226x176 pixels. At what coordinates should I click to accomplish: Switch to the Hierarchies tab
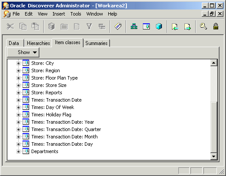pos(39,43)
